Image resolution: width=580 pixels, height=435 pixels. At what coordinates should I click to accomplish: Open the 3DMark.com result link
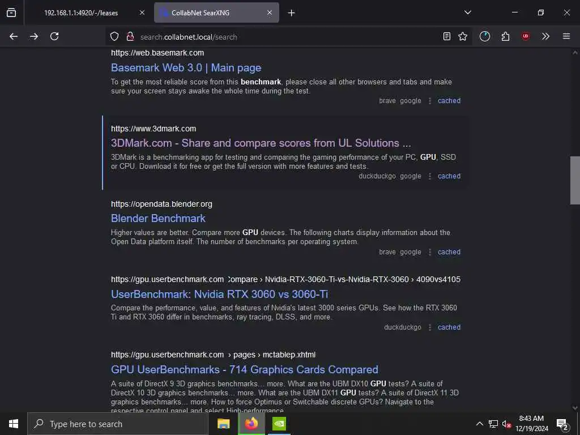coord(261,143)
